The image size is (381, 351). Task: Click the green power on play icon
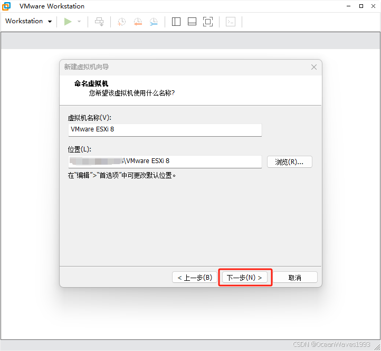(x=68, y=22)
